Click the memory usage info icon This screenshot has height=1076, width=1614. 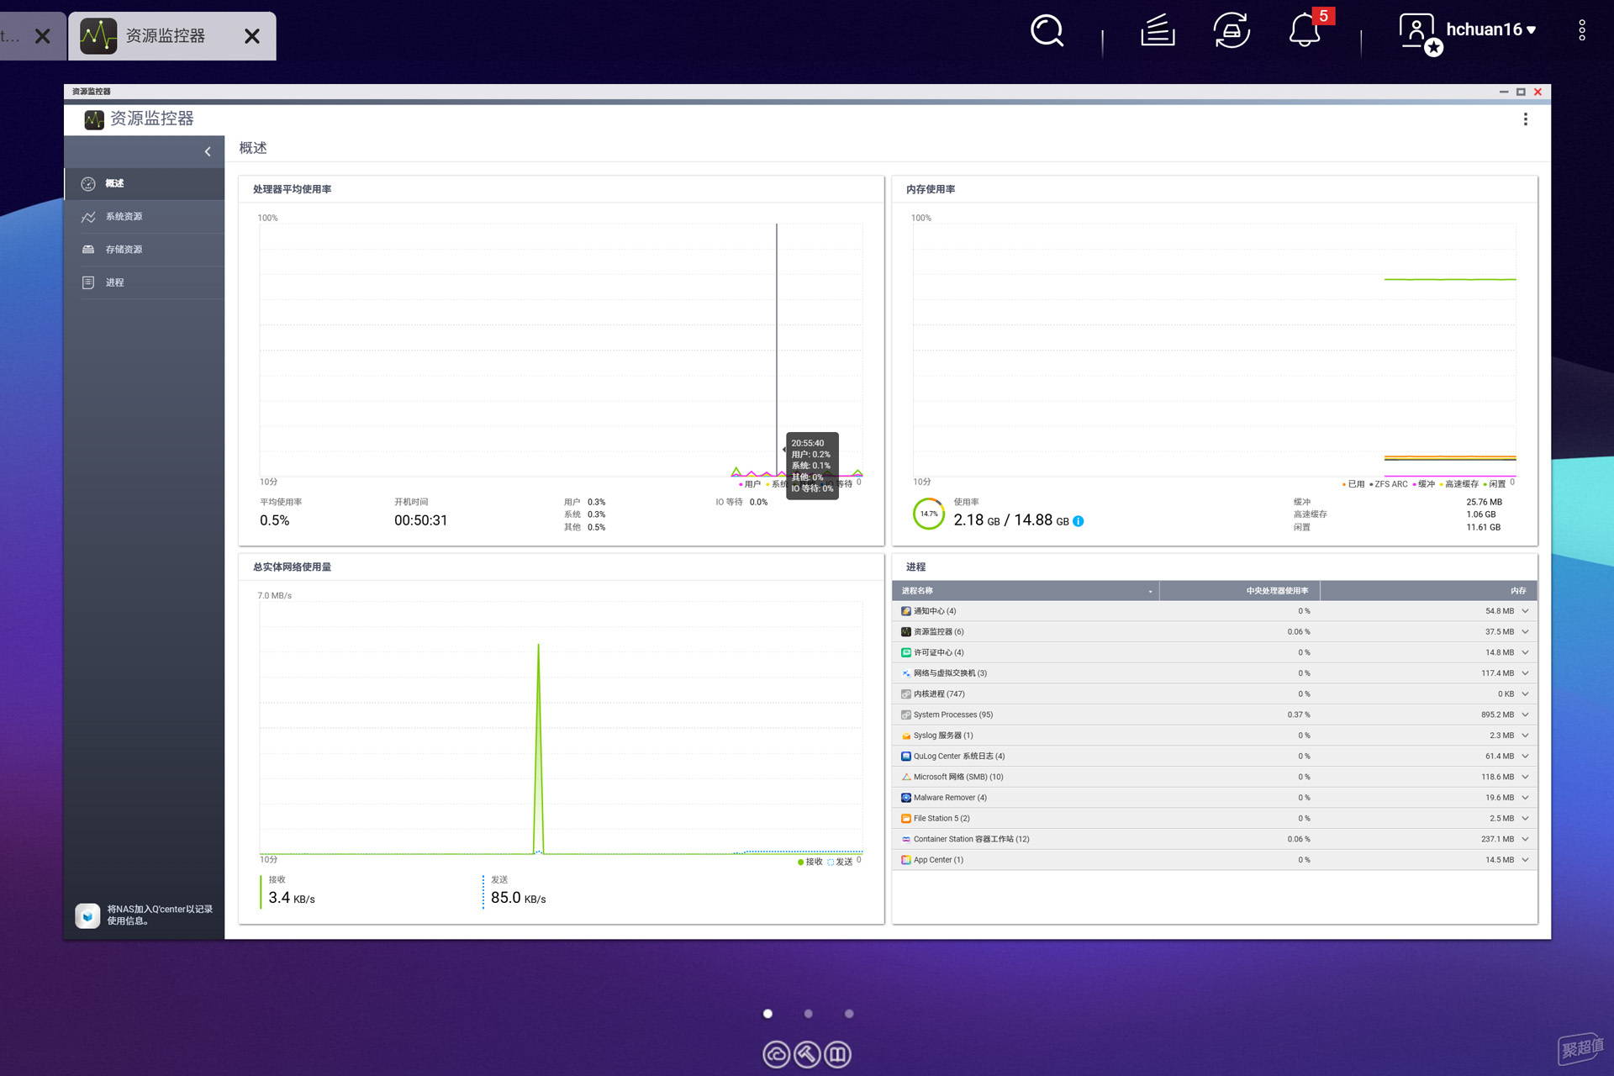point(1079,521)
